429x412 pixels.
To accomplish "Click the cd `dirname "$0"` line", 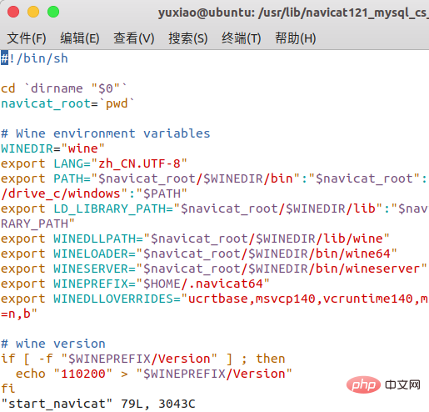I will pyautogui.click(x=64, y=88).
